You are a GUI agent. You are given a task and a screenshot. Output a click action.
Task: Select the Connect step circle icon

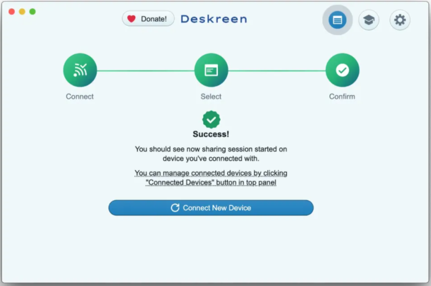tap(80, 70)
